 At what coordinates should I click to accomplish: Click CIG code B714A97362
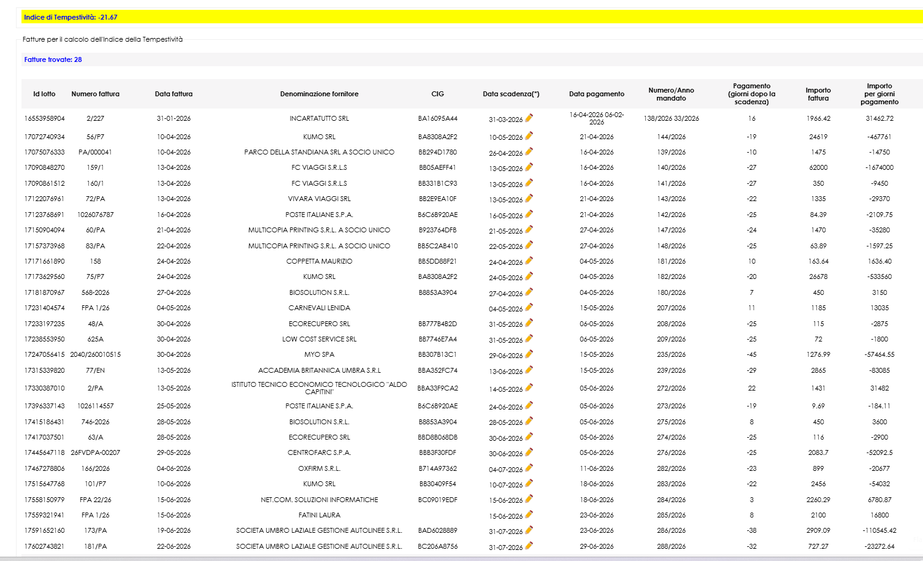[x=437, y=468]
